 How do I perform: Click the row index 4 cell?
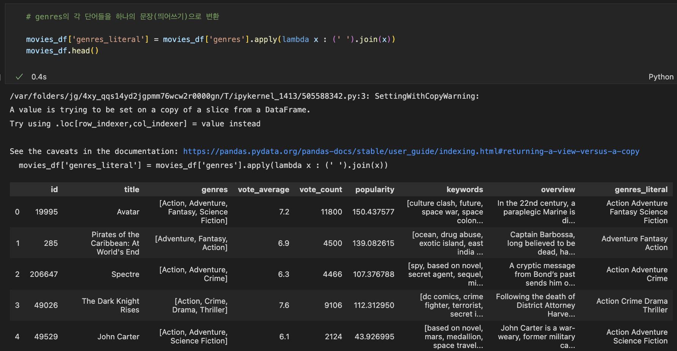coord(17,337)
